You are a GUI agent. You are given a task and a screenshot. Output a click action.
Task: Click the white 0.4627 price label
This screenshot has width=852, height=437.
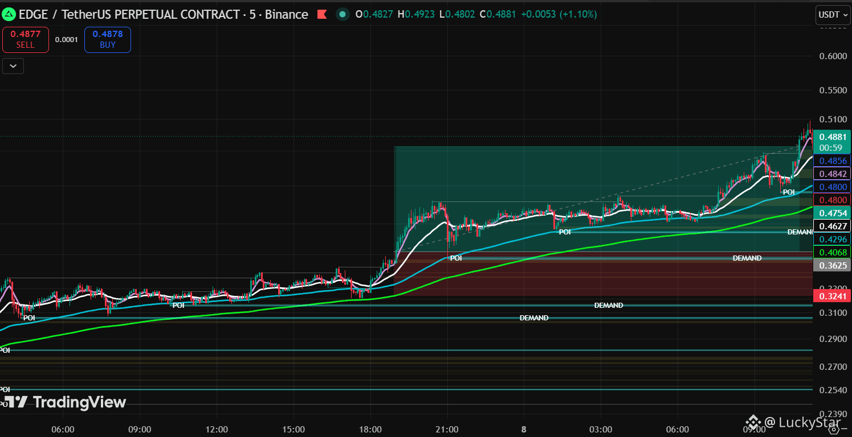[833, 226]
